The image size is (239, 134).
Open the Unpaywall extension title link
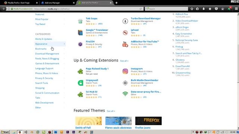click(92, 80)
